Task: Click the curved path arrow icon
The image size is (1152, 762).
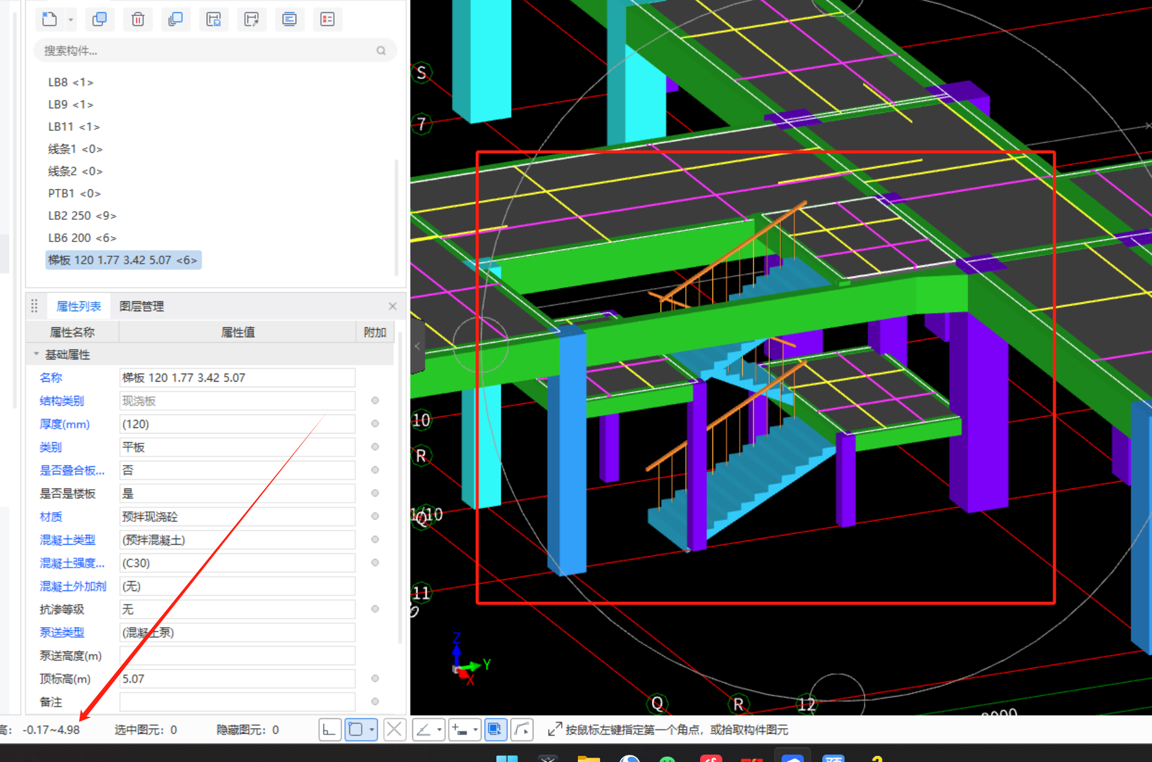Action: pyautogui.click(x=522, y=729)
